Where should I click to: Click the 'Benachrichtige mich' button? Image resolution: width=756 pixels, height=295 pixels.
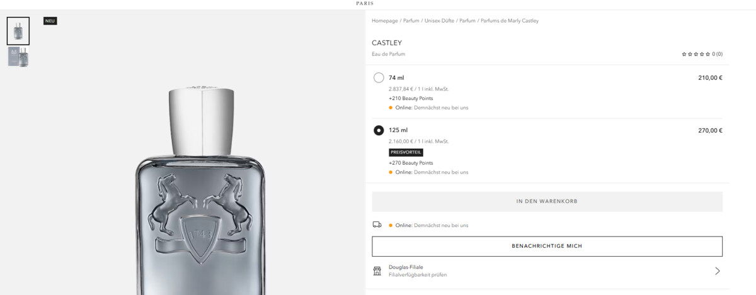tap(547, 247)
